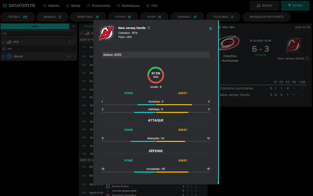
Task: Click the nhl search input field
Action: (39, 34)
